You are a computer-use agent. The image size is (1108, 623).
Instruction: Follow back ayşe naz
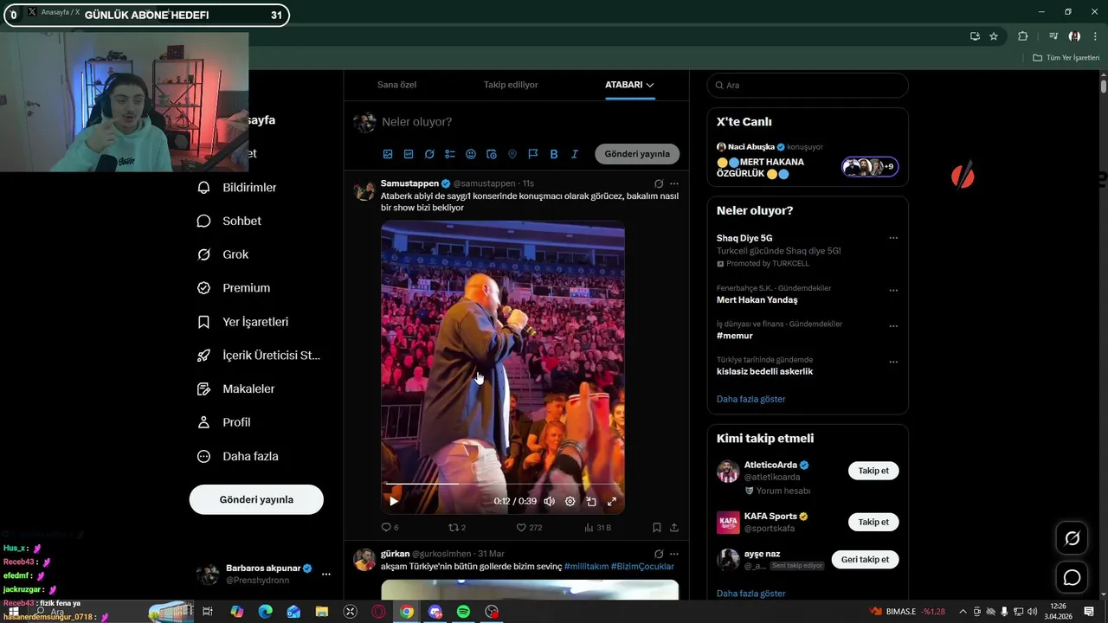coord(865,559)
